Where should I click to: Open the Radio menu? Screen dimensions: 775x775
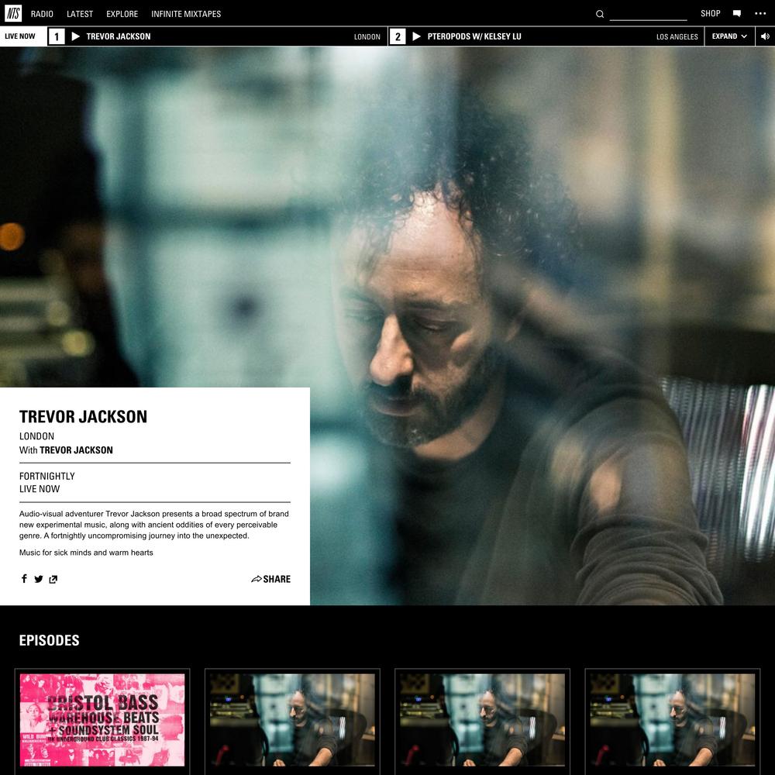[x=42, y=14]
